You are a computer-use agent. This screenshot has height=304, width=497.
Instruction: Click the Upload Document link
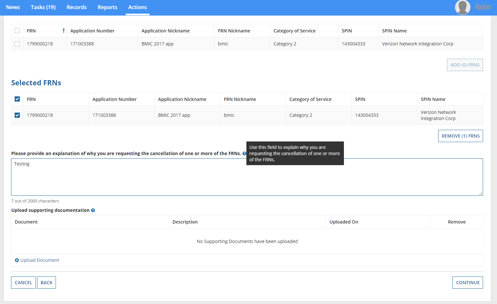click(40, 260)
